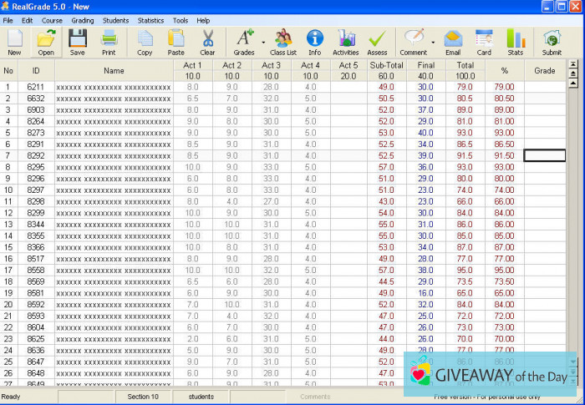Save the gradebook with the Save icon

click(77, 41)
